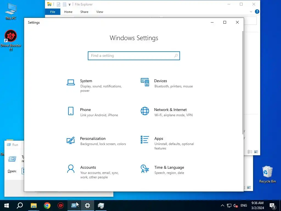Click the ENG input language indicator
Image resolution: width=281 pixels, height=211 pixels.
coord(244,206)
